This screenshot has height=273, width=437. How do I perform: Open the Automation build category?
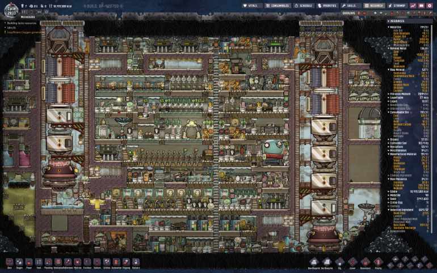coord(116,263)
